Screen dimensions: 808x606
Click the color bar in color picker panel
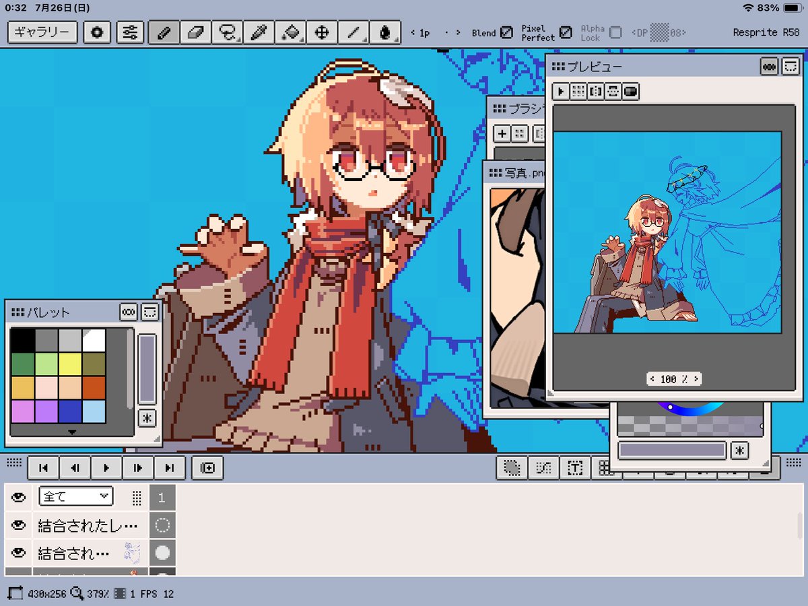coord(672,450)
